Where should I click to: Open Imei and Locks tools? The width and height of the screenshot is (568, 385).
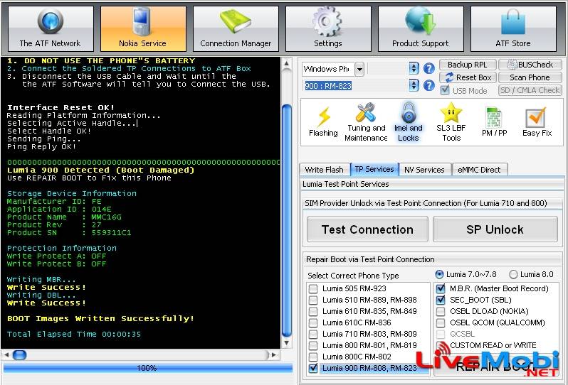pos(409,122)
